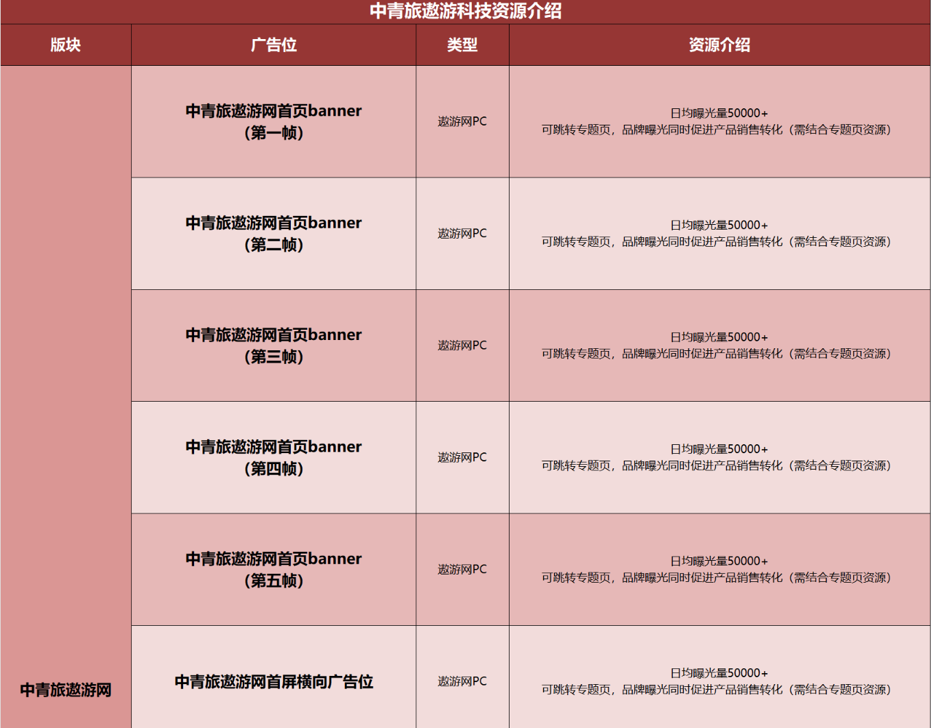Select the 资源介绍 column header
Image resolution: width=932 pixels, height=728 pixels.
click(719, 45)
